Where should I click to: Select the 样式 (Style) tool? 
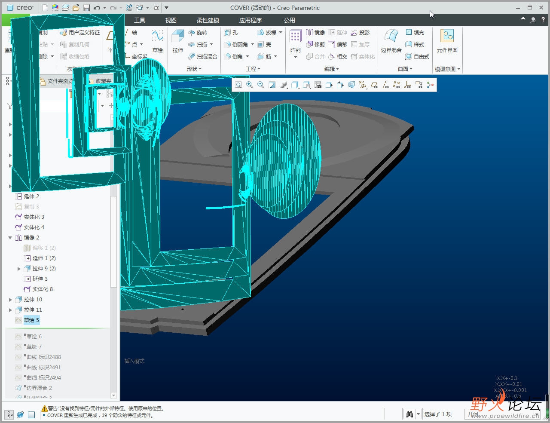click(x=415, y=44)
